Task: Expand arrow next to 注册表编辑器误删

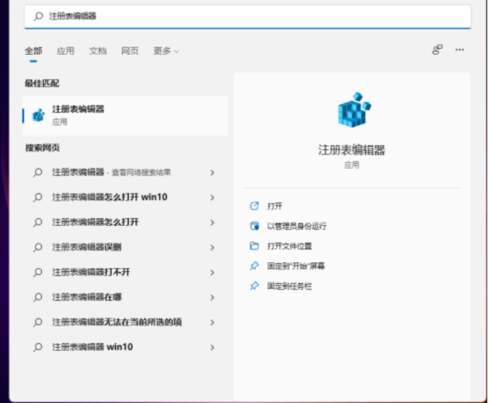Action: (212, 248)
